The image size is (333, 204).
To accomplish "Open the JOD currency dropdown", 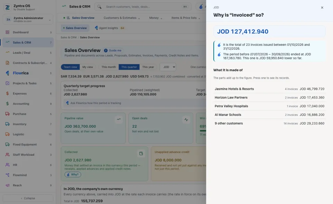I will click(168, 67).
